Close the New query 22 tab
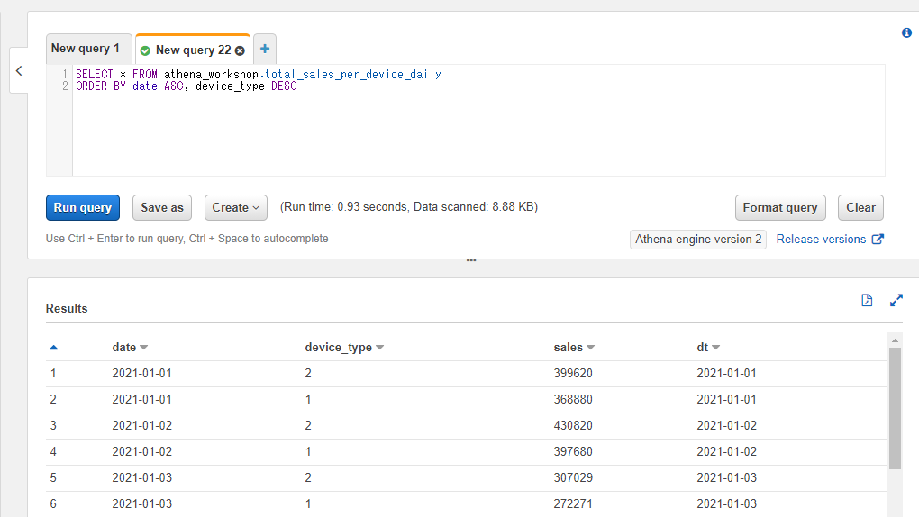The image size is (919, 517). (240, 51)
